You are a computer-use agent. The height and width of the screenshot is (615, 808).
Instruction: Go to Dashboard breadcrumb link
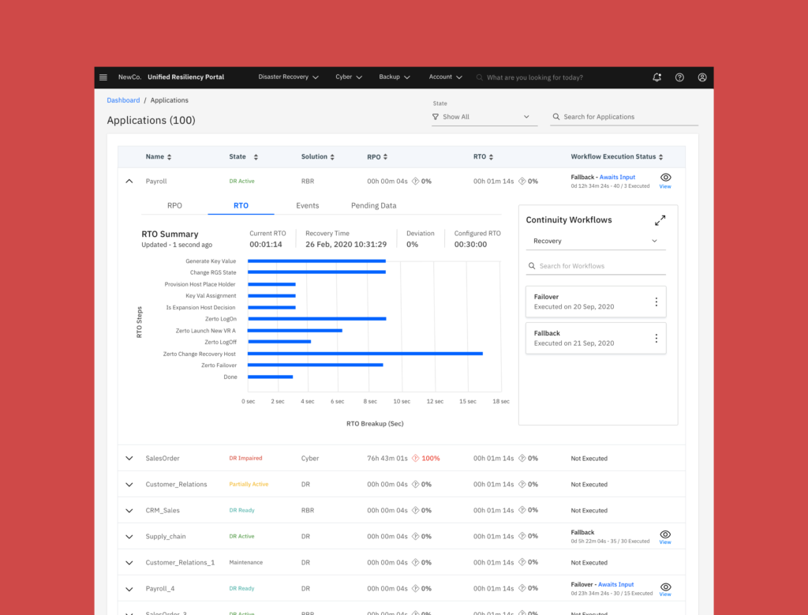coord(123,100)
